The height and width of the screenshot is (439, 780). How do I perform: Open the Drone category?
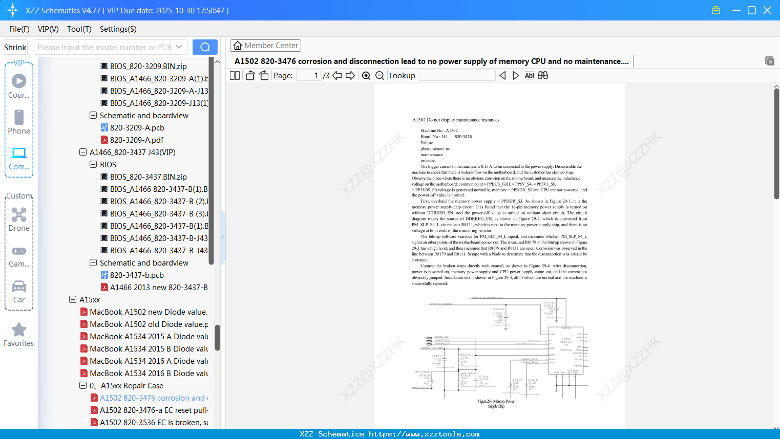tap(19, 219)
